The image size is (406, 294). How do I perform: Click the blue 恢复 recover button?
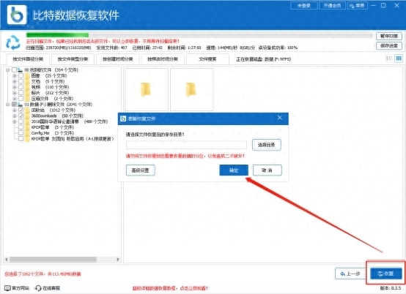click(x=386, y=274)
